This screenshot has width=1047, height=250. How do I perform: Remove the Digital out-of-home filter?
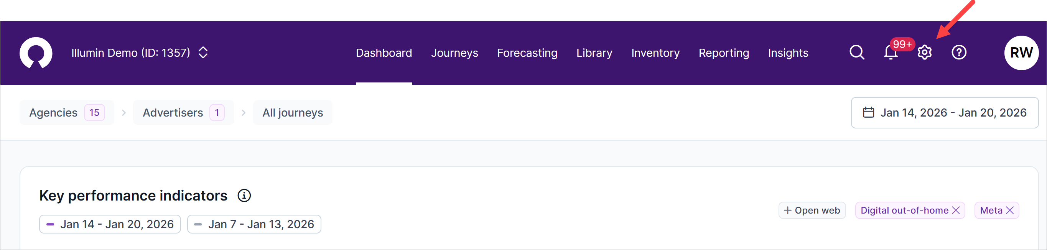coord(956,210)
